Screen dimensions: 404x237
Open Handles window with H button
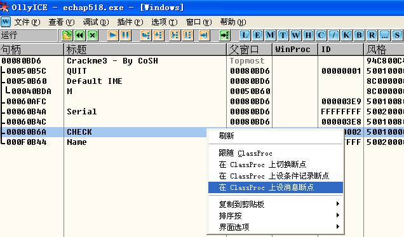click(x=308, y=36)
